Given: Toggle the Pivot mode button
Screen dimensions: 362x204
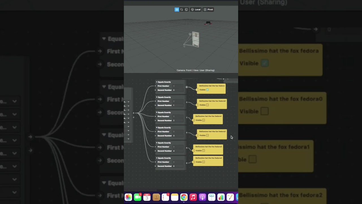Looking at the screenshot, I should (208, 10).
